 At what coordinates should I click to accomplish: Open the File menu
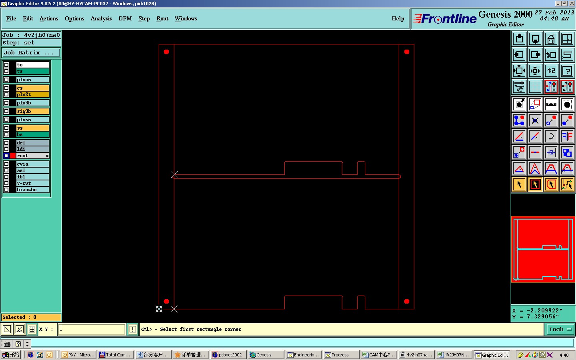tap(11, 18)
